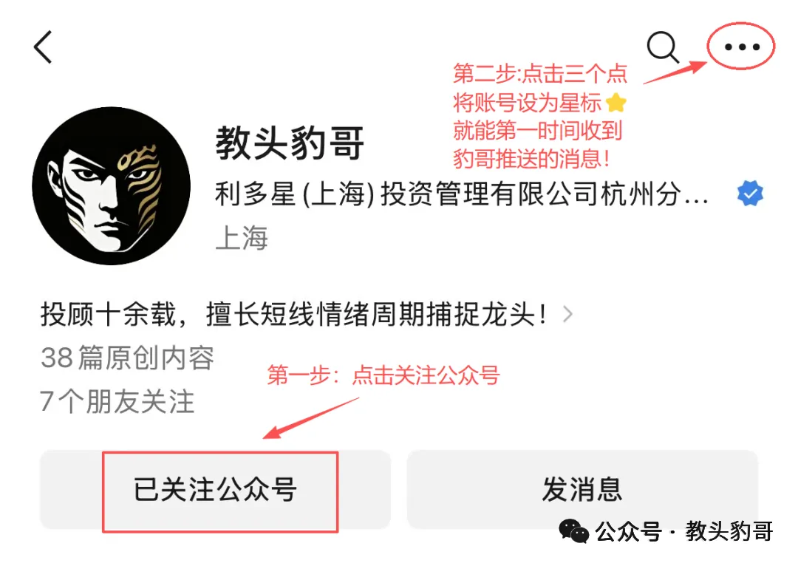Image resolution: width=798 pixels, height=563 pixels.
Task: Open the three-dots more menu
Action: (x=742, y=47)
